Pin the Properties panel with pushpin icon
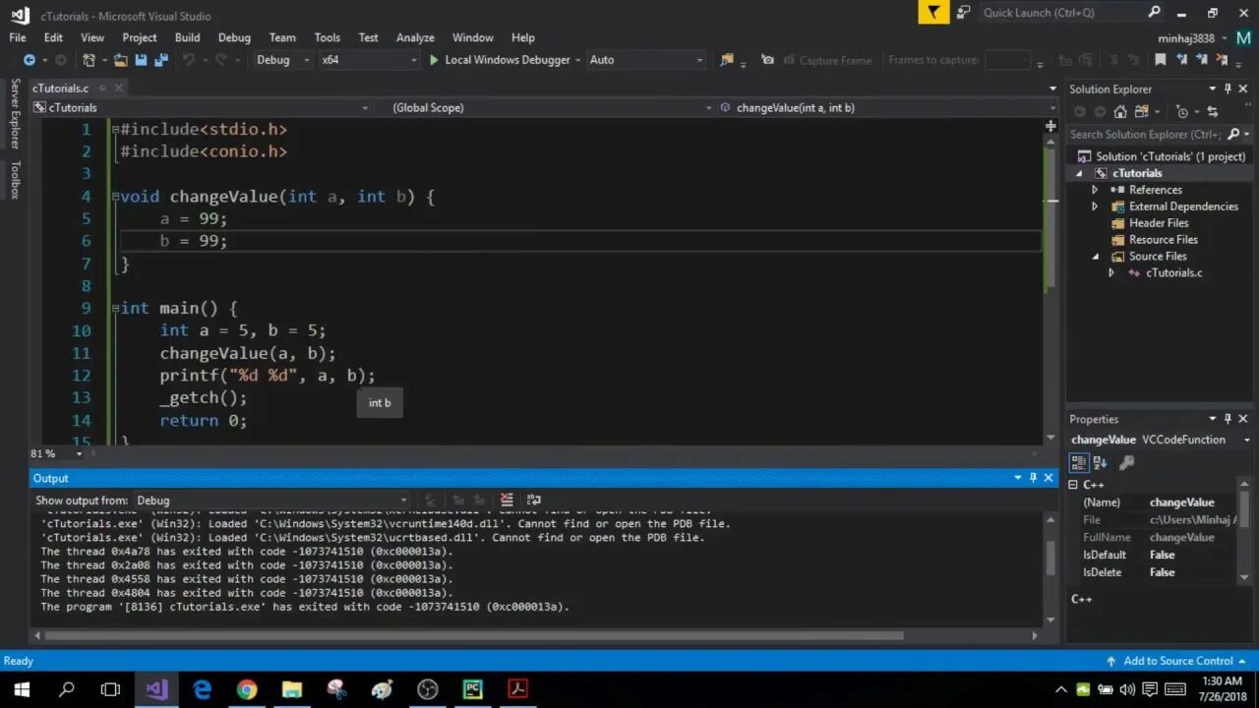This screenshot has height=708, width=1259. pyautogui.click(x=1228, y=419)
